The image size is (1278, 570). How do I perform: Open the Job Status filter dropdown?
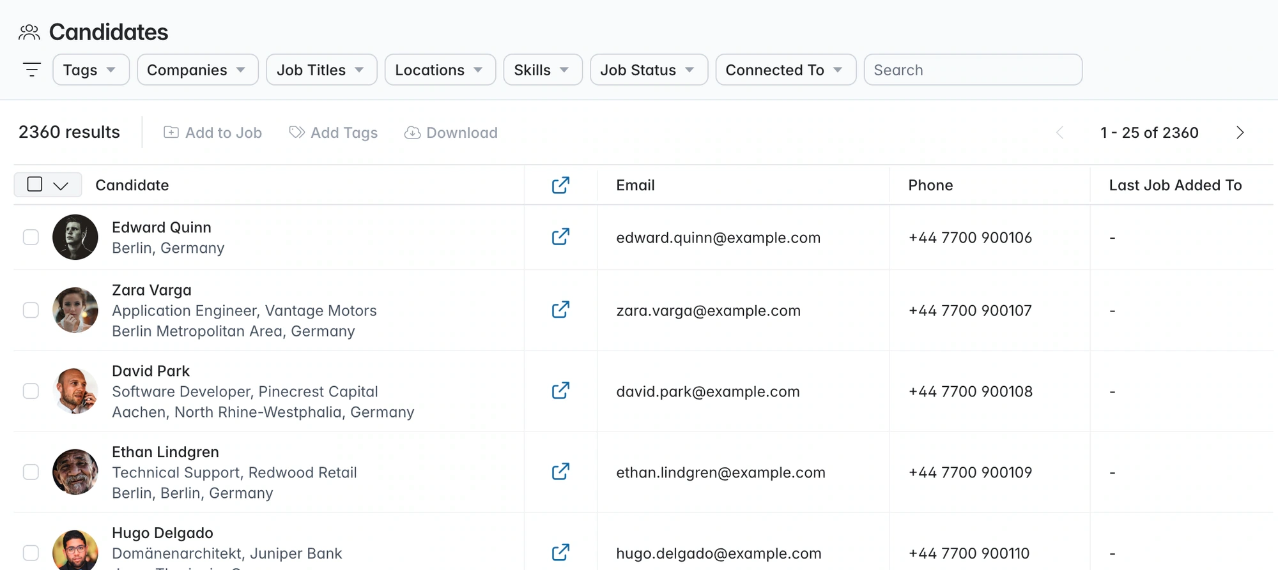(x=649, y=70)
